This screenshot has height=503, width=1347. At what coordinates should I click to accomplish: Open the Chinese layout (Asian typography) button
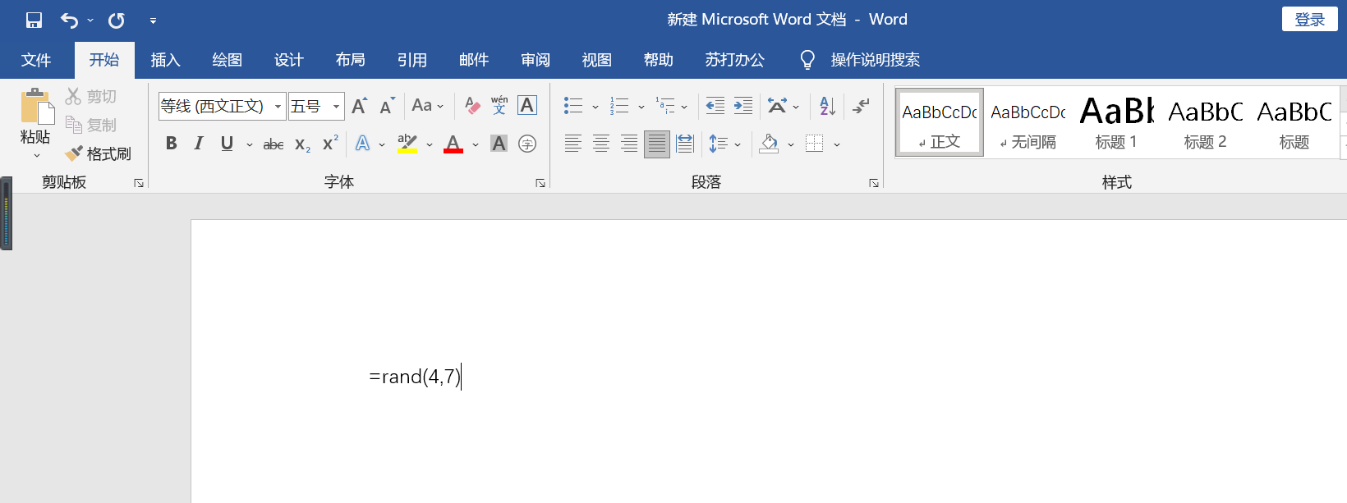pos(777,106)
